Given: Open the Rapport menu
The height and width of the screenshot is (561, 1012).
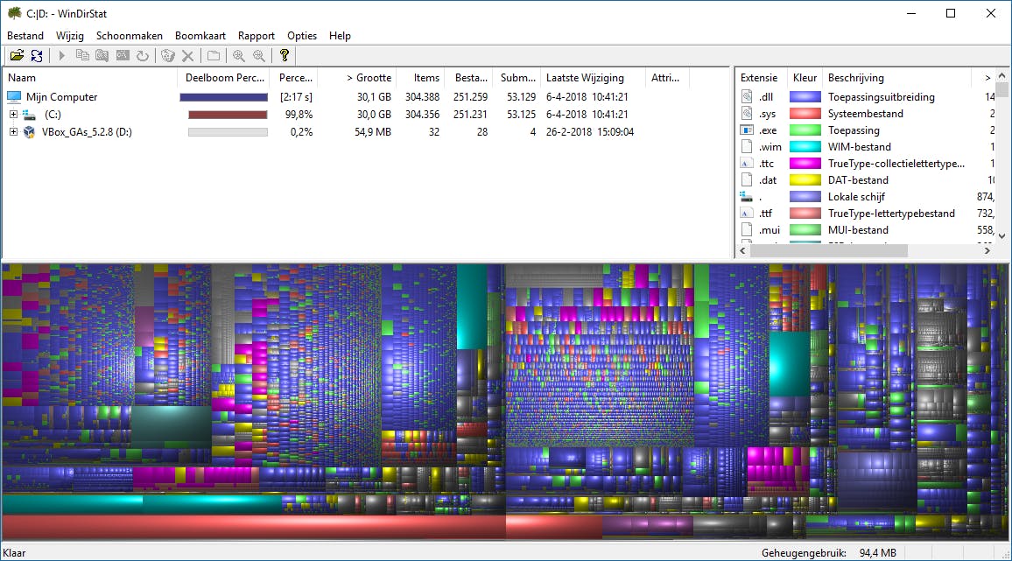Looking at the screenshot, I should click(257, 36).
